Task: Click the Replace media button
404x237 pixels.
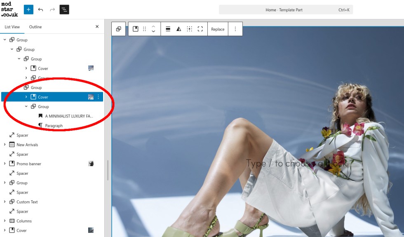Action: pos(218,29)
